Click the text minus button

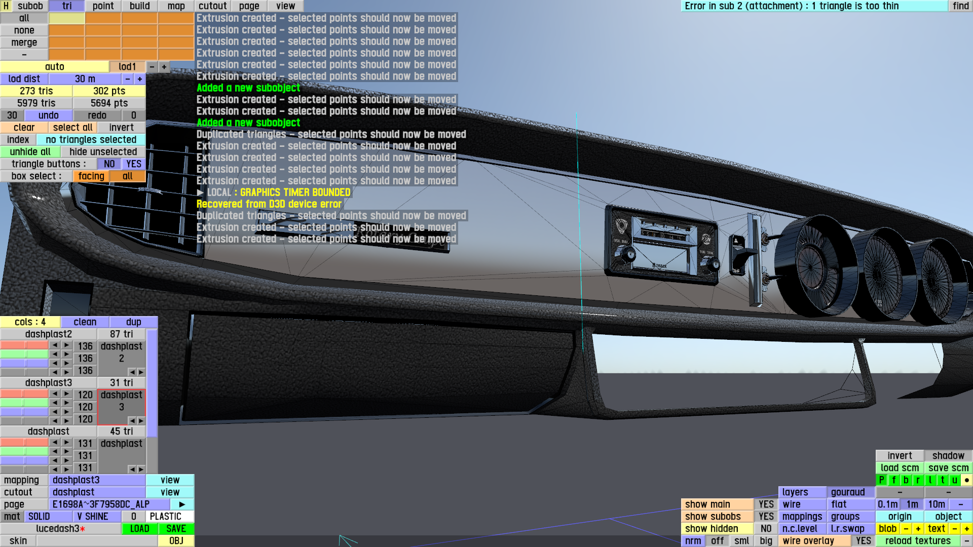click(954, 529)
